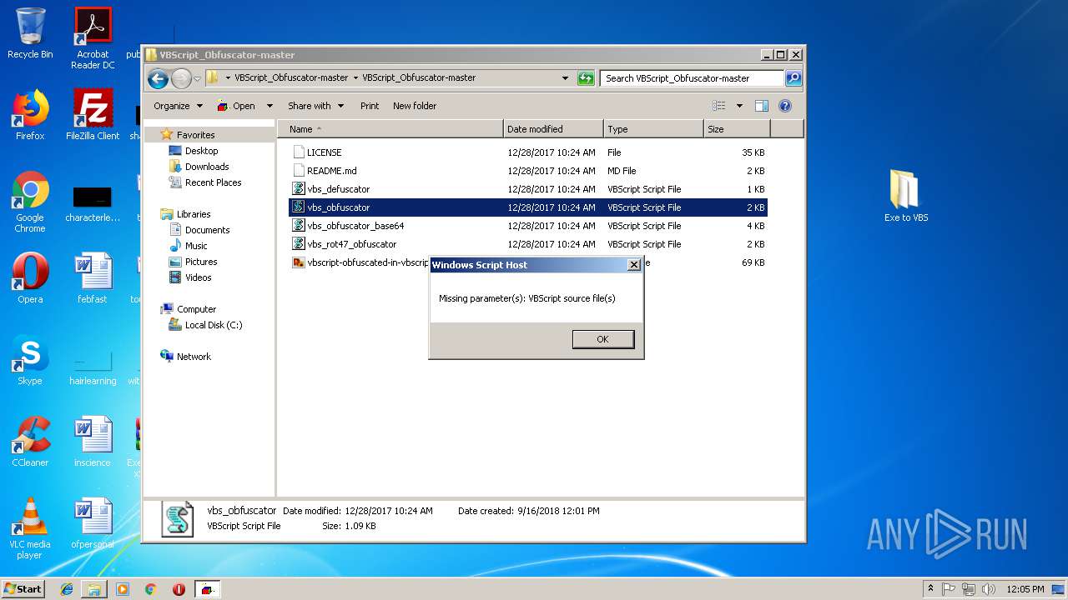
Task: Click the Explorer help icon
Action: click(x=784, y=106)
